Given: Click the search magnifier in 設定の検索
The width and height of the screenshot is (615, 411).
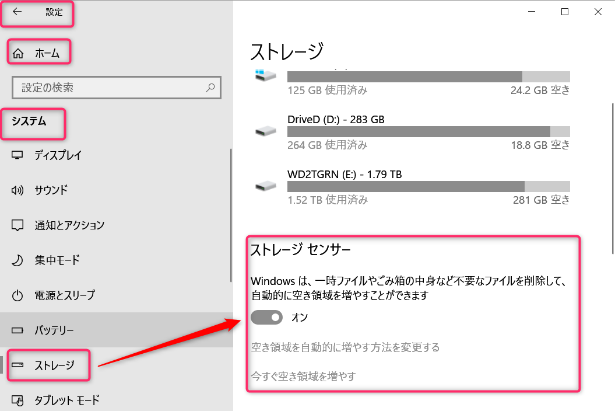Looking at the screenshot, I should (x=210, y=87).
